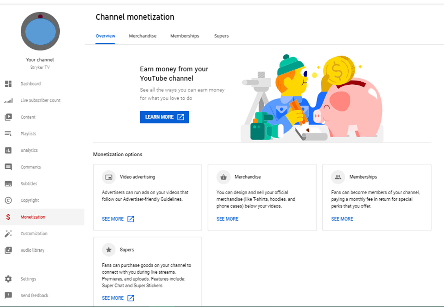444x307 pixels.
Task: Switch to the Merchandise tab
Action: click(143, 36)
